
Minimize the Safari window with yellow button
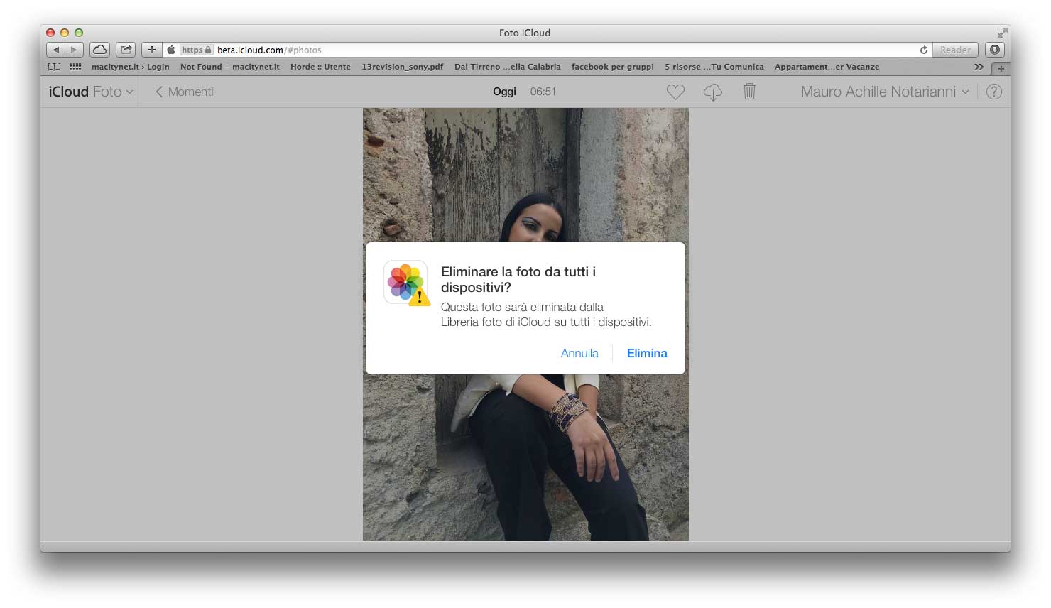[x=65, y=33]
